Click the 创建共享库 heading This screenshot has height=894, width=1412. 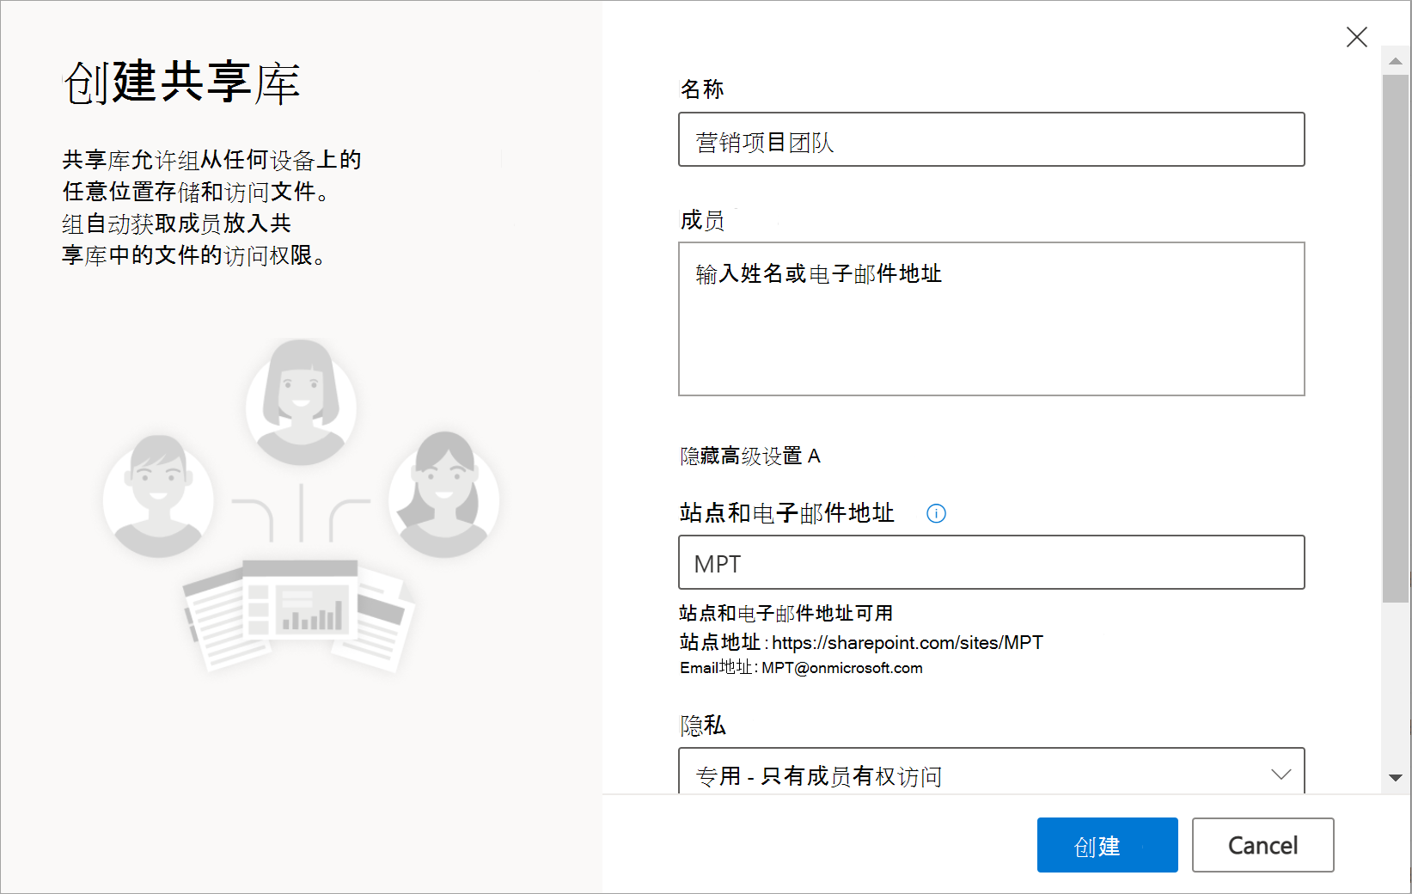tap(182, 83)
